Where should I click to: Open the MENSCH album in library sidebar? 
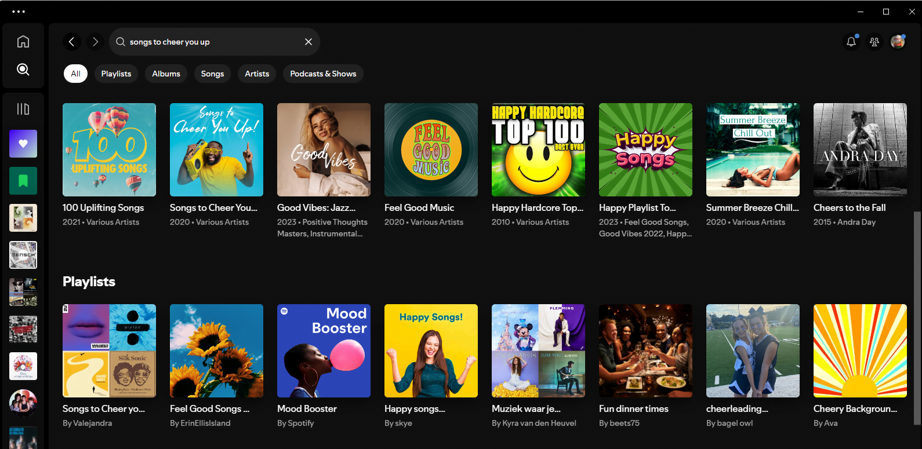click(23, 255)
